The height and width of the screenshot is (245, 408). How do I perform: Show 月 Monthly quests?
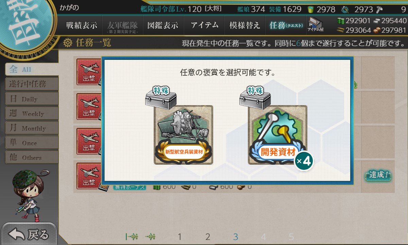tap(32, 128)
